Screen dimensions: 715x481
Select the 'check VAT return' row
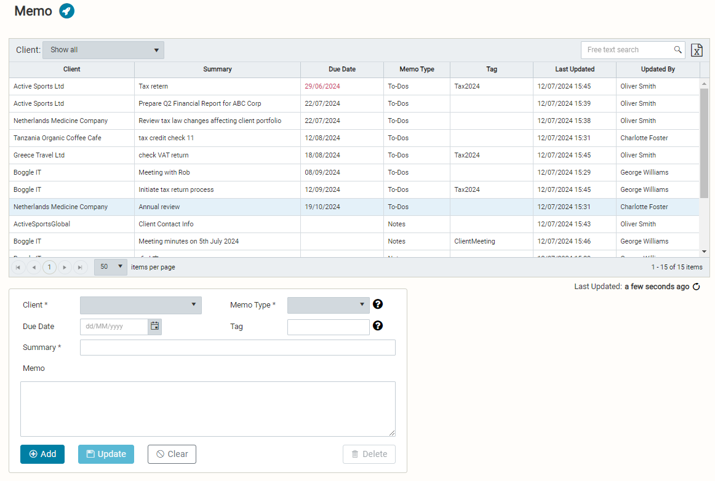pyautogui.click(x=354, y=156)
